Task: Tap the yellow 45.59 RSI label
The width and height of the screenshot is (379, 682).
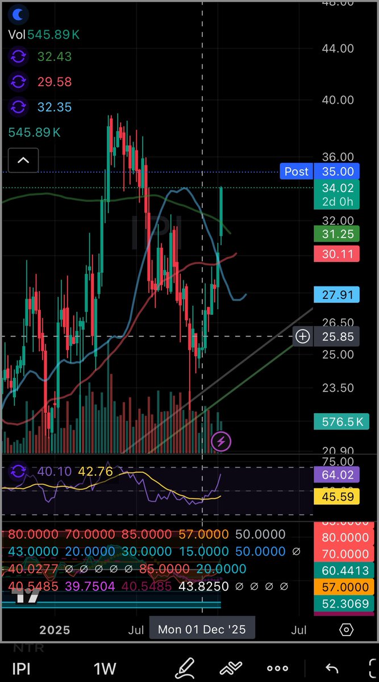Action: click(336, 497)
